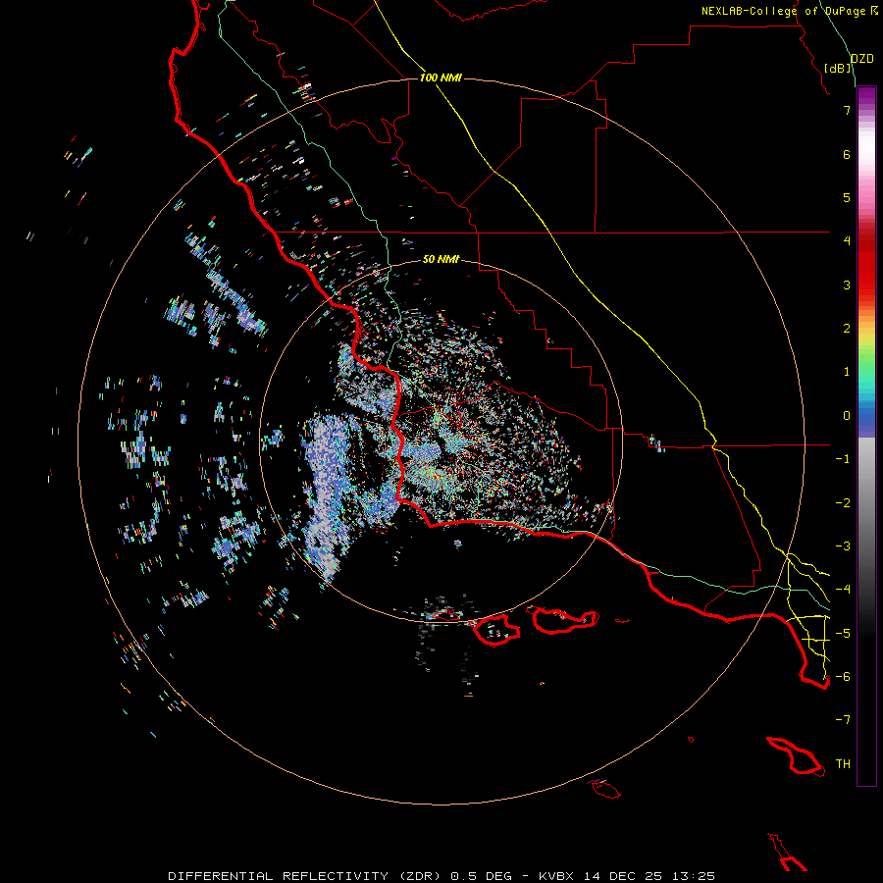This screenshot has height=883, width=883.
Task: Click the 50 NMI range ring label
Action: pos(441,259)
